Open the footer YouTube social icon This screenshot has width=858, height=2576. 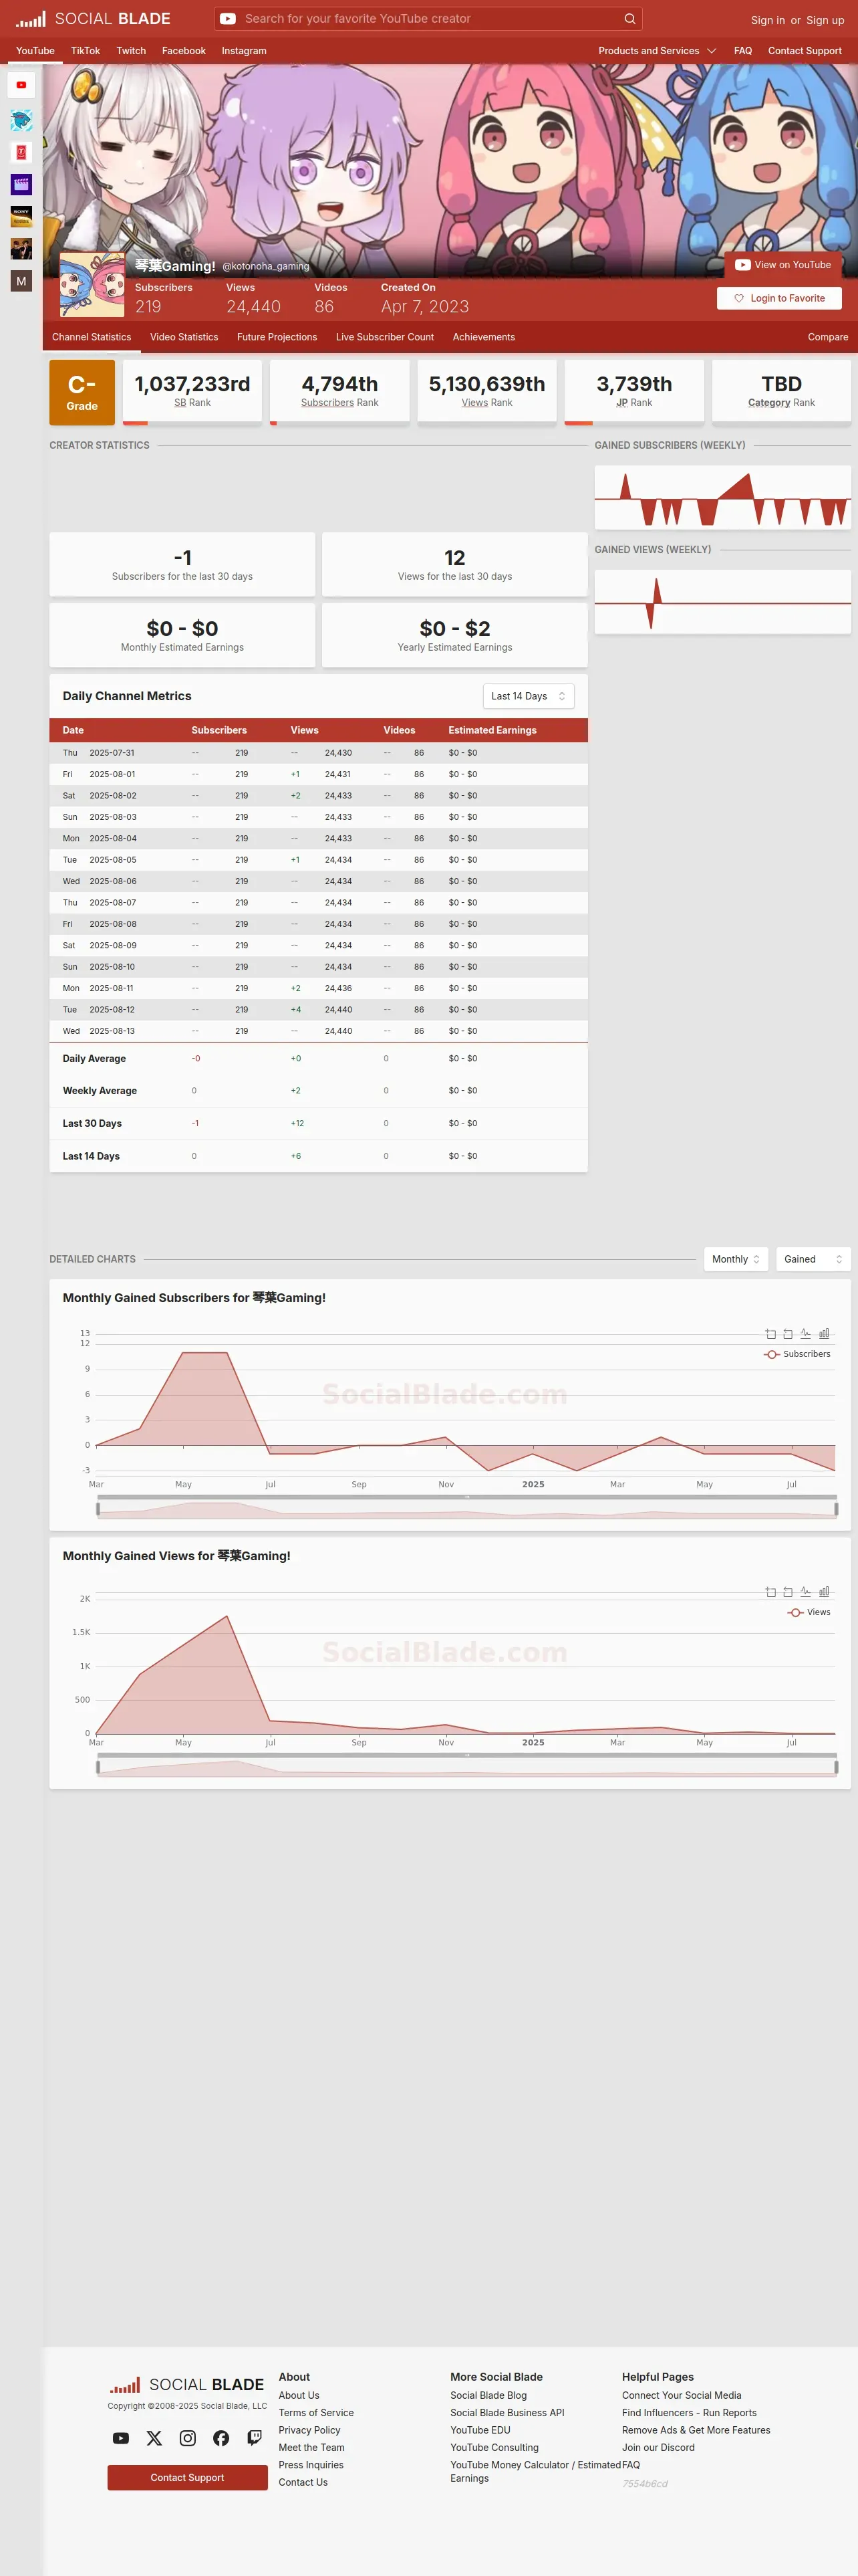point(121,2438)
